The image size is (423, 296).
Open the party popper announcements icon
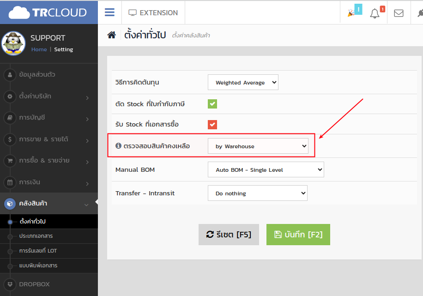tap(351, 12)
